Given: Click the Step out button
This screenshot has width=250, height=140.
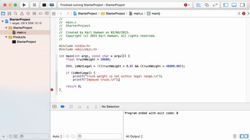Looking at the screenshot, I should tap(96, 107).
